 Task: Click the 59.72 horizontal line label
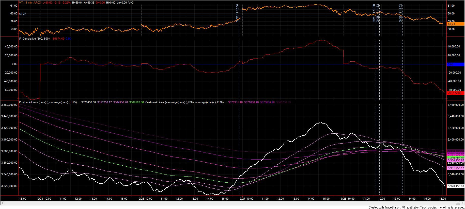pyautogui.click(x=22, y=14)
